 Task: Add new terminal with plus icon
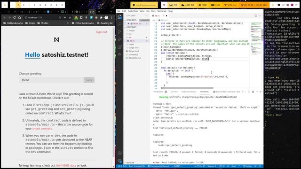pyautogui.click(x=243, y=92)
